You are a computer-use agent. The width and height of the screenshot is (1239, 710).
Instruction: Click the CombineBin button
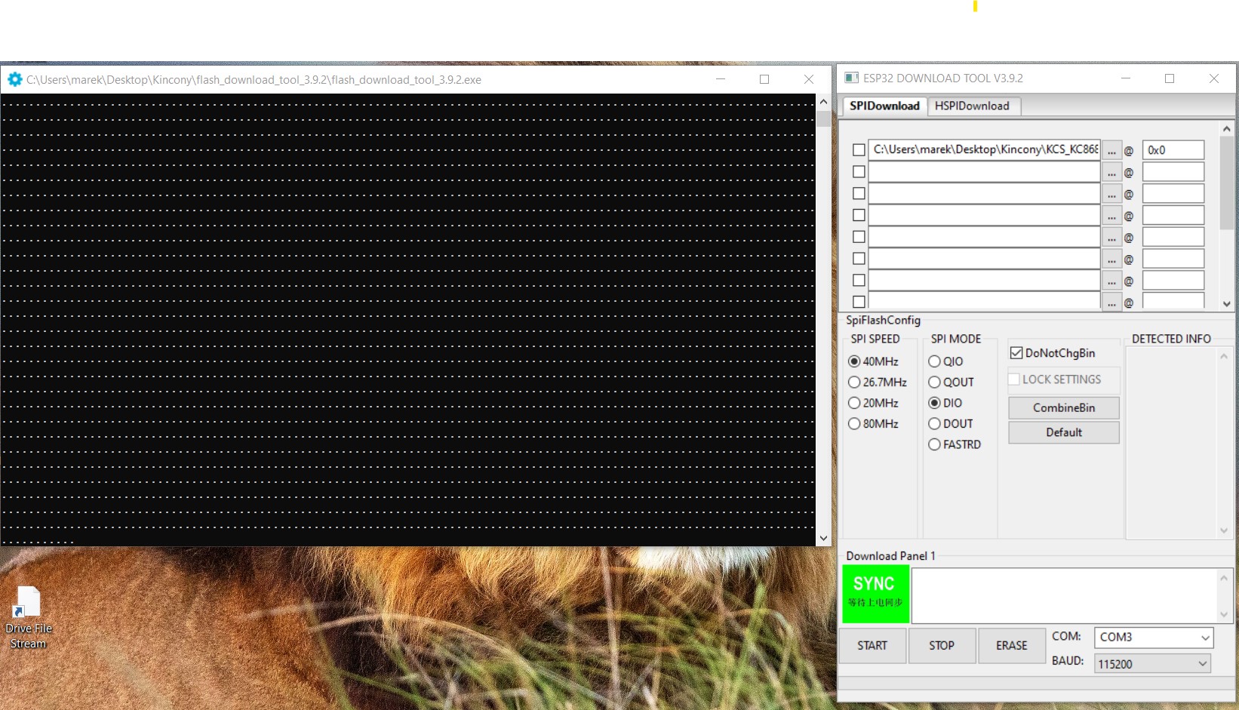point(1063,408)
